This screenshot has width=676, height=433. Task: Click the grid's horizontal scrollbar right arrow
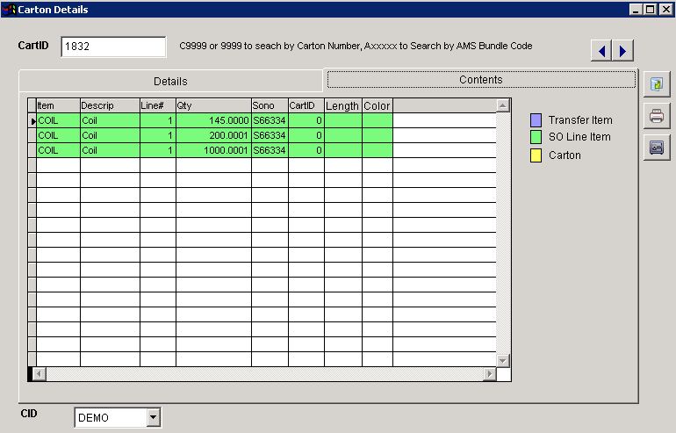(x=489, y=374)
